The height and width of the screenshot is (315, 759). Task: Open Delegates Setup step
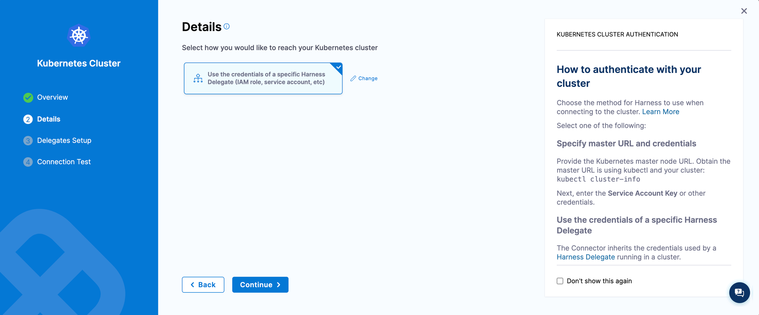tap(64, 141)
